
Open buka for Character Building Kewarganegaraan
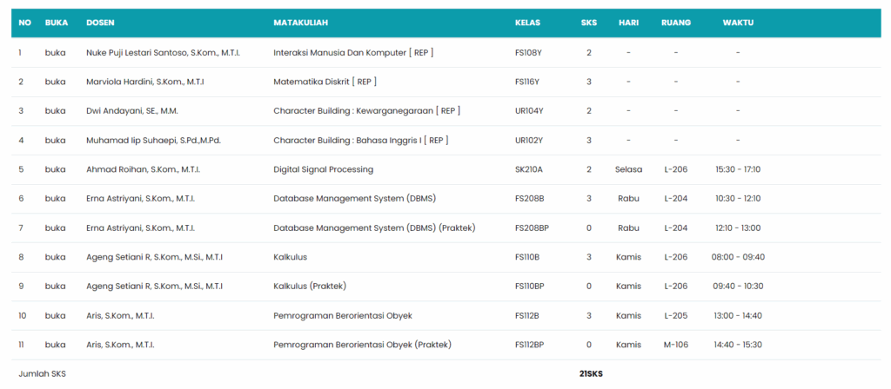(55, 111)
